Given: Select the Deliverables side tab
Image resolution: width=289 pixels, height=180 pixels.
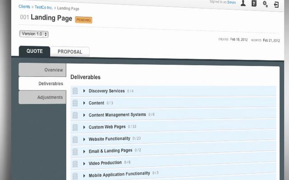Looking at the screenshot, I should point(42,84).
